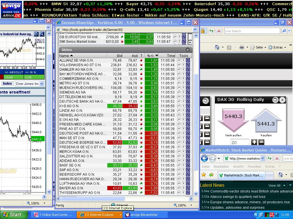The height and width of the screenshot is (219, 293).
Task: Click favorites star in MarketWatch window
Action: point(204,175)
